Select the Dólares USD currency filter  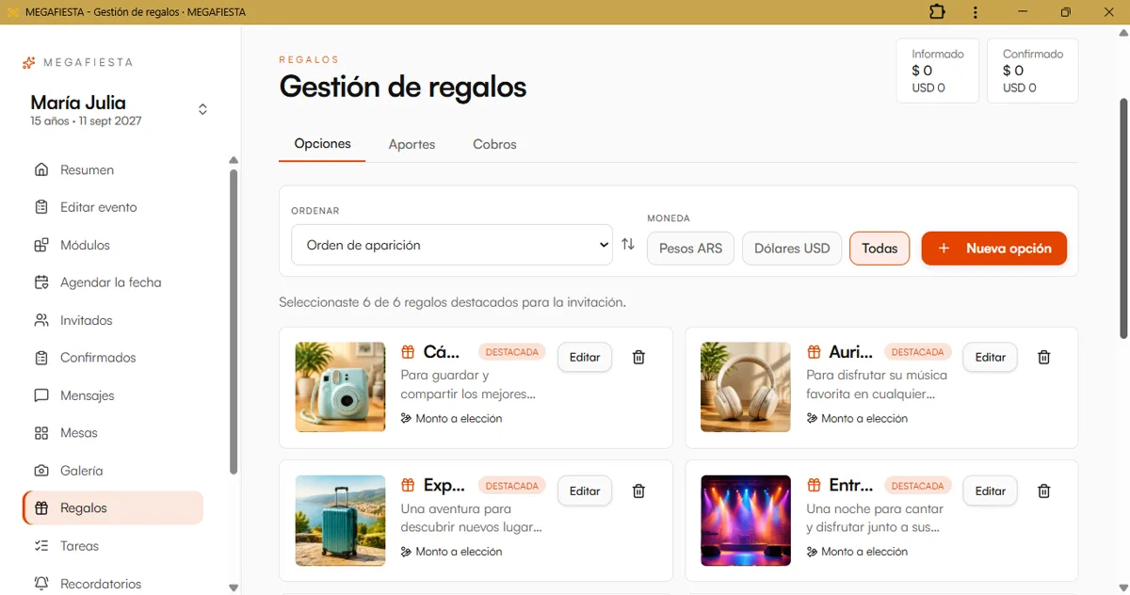pyautogui.click(x=792, y=249)
